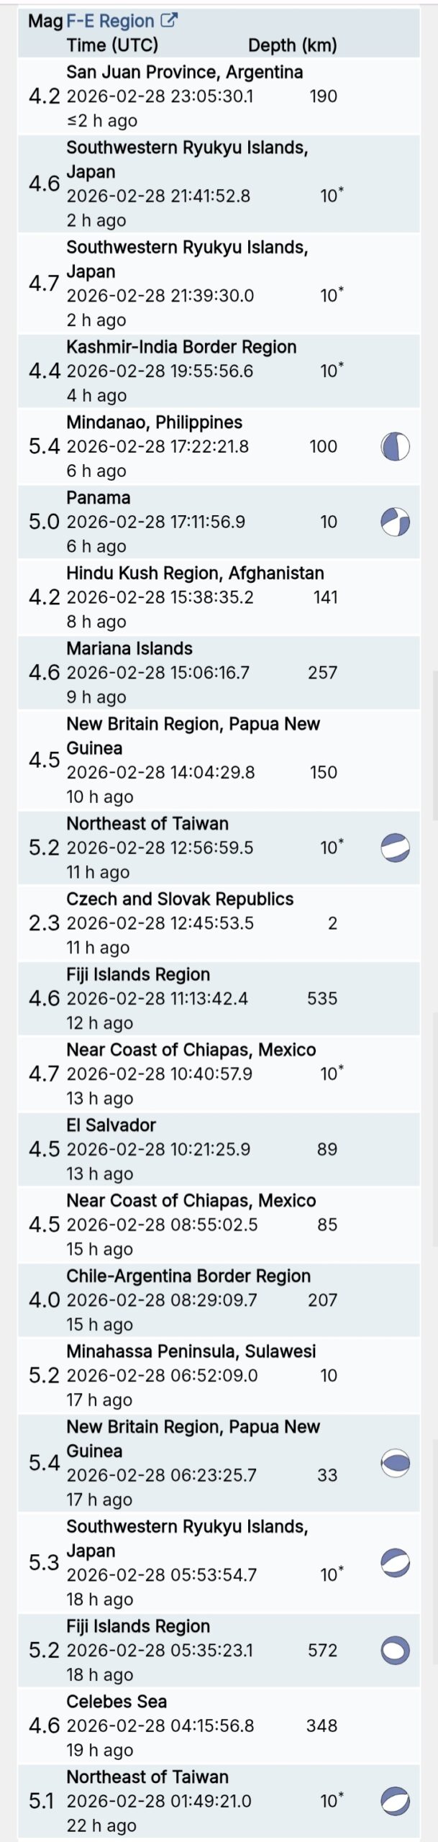The height and width of the screenshot is (1842, 438).
Task: Show beachball for magnitude 5.2 Fiji Islands quake
Action: pyautogui.click(x=395, y=1650)
